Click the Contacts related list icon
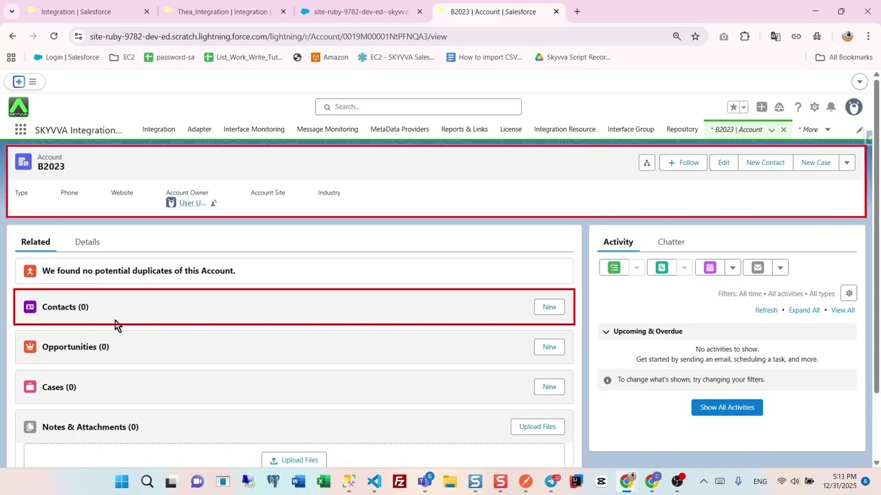Viewport: 881px width, 495px height. (x=30, y=307)
